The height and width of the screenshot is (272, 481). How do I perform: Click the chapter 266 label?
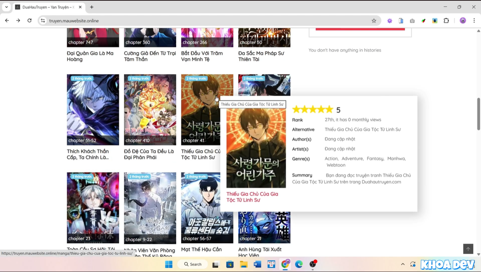[195, 42]
